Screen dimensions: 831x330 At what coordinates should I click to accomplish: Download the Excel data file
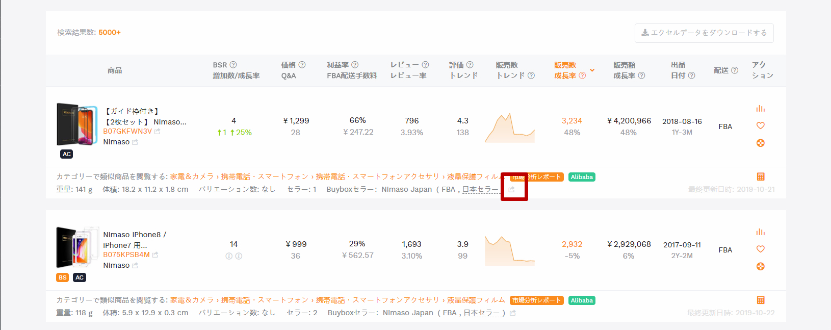704,33
